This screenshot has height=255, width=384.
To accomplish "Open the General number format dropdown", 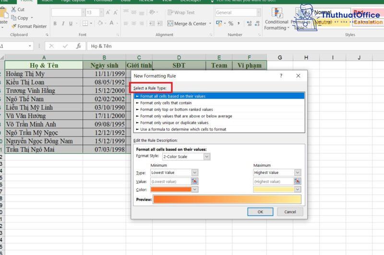I will (259, 12).
